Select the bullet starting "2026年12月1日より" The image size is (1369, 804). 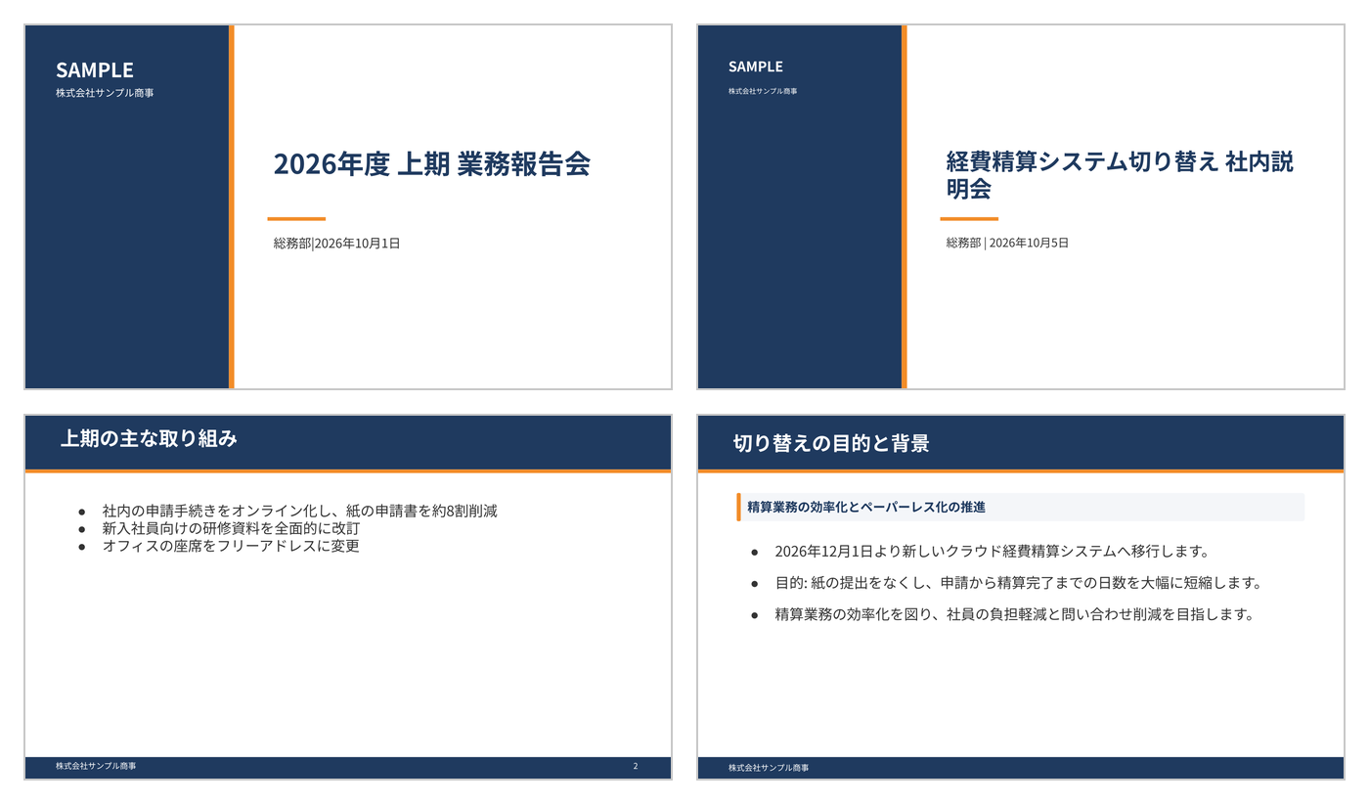click(x=993, y=551)
